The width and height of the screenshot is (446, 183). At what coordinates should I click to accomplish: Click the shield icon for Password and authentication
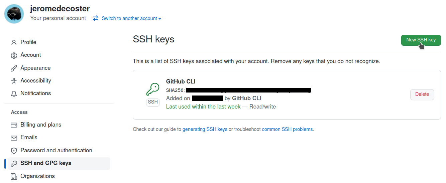[x=14, y=151]
